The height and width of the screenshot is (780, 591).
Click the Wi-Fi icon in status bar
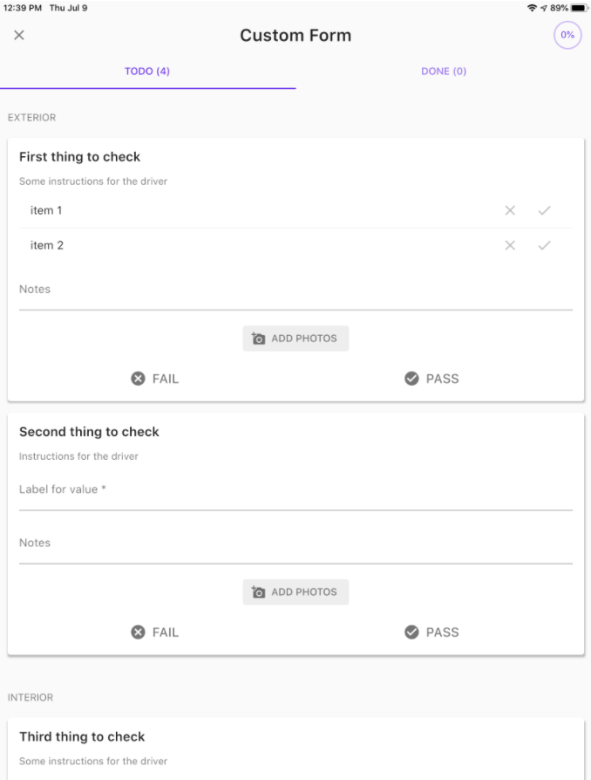tap(532, 8)
